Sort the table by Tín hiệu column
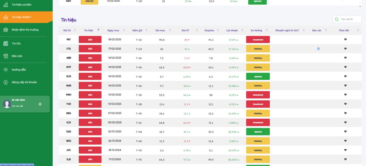Viewport: 366px width, 166px height. (x=98, y=30)
